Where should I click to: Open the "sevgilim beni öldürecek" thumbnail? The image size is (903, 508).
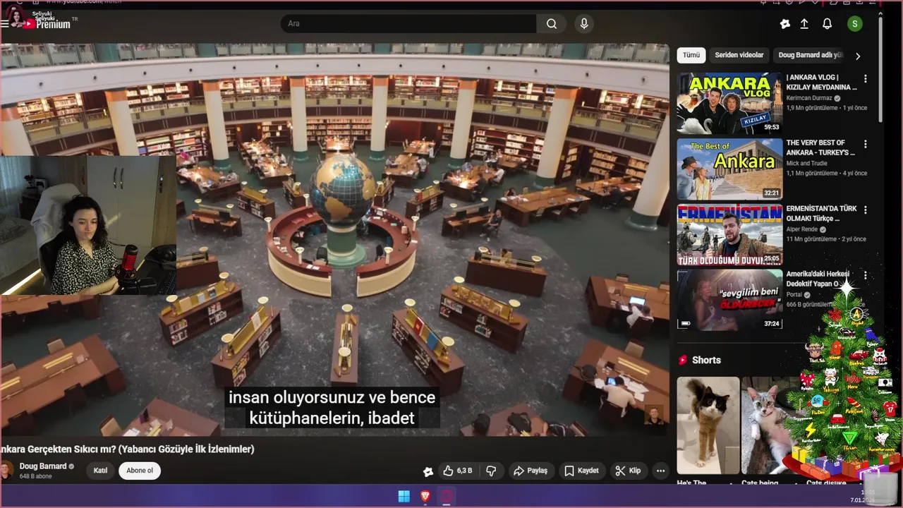[729, 299]
